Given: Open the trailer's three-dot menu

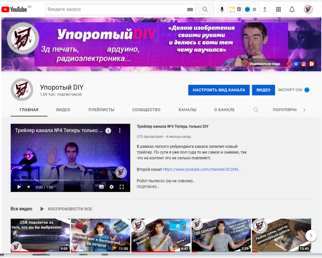Looking at the screenshot, I should [120, 131].
